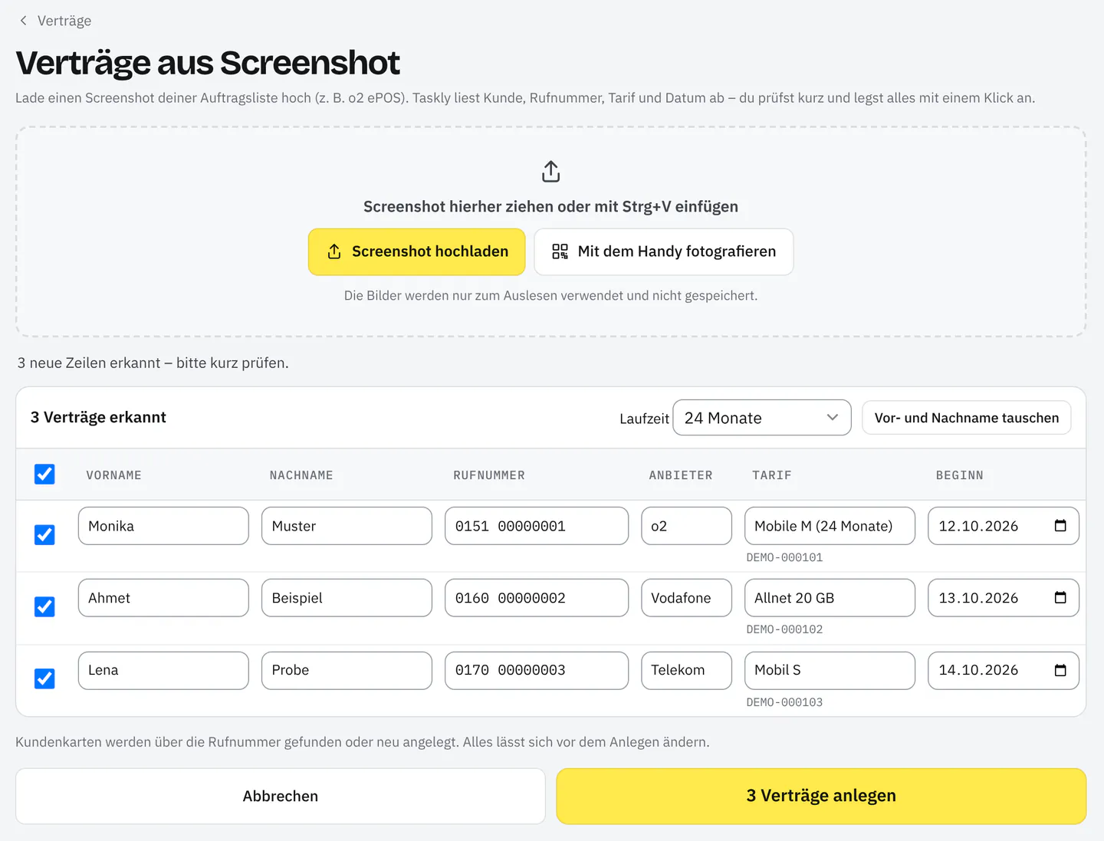
Task: Edit the phone number field 0170 00000003
Action: [x=537, y=670]
